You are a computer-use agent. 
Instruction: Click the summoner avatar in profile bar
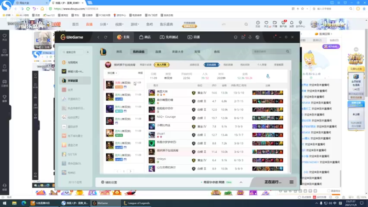[x=108, y=65]
